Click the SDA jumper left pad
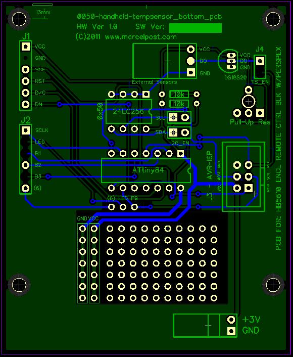This screenshot has width=293, height=357. pyautogui.click(x=174, y=132)
